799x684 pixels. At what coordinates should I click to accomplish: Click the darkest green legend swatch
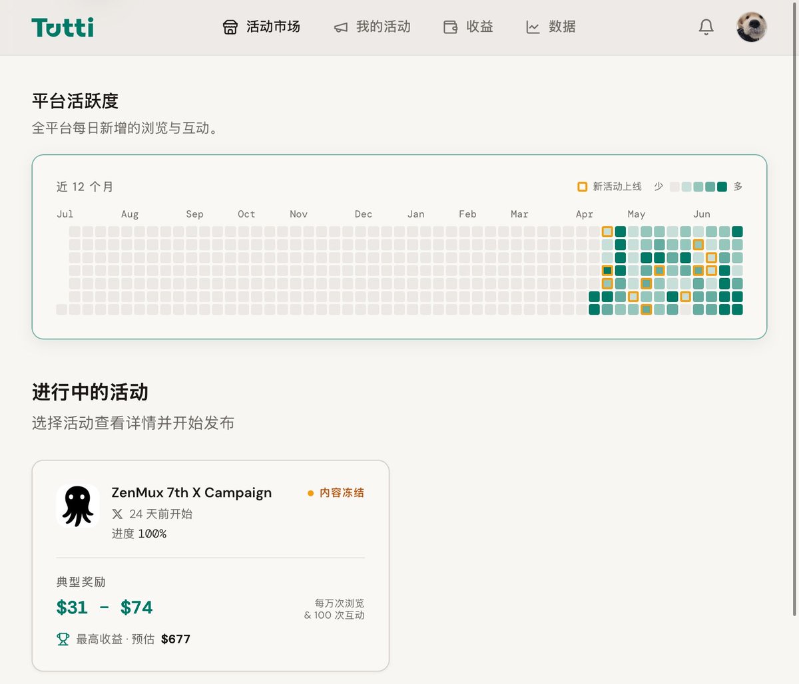722,187
